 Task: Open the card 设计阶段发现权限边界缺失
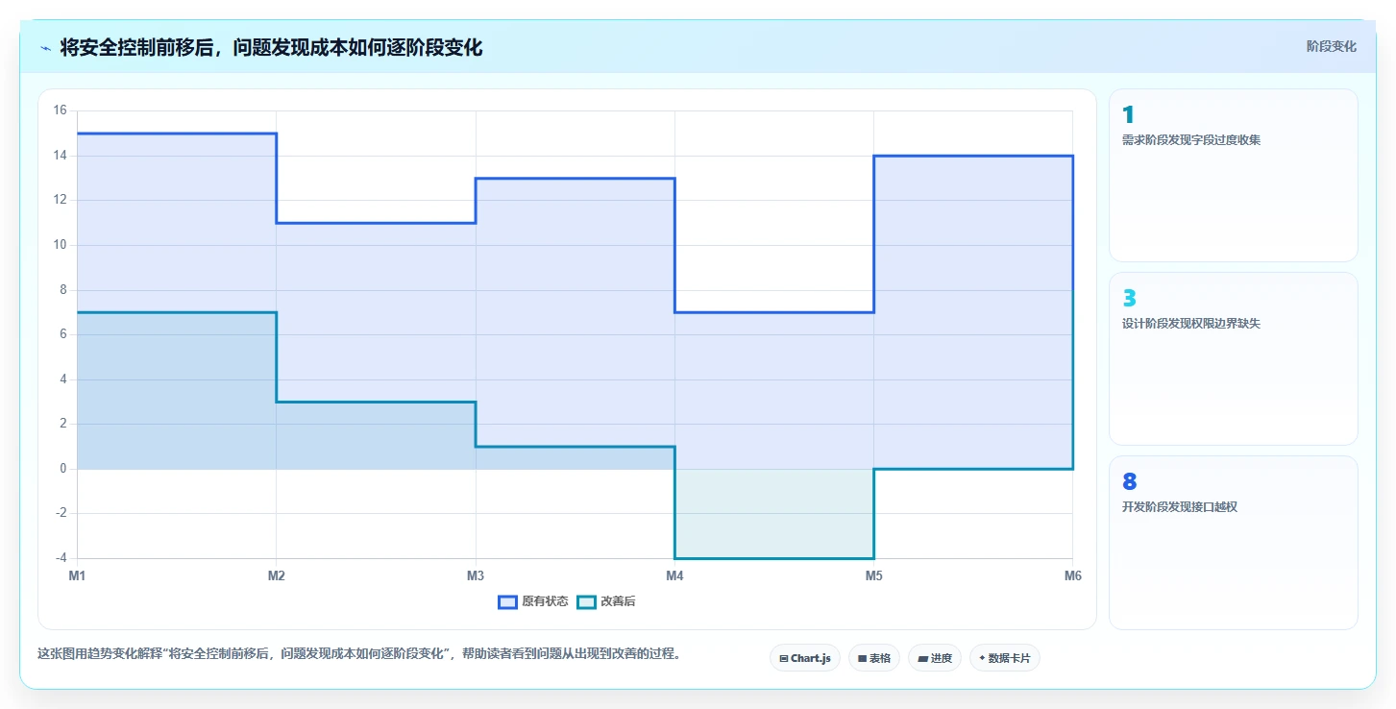tap(1234, 358)
